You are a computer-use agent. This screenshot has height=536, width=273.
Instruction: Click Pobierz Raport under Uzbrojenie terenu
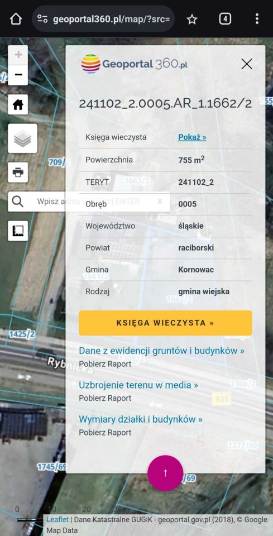point(106,398)
